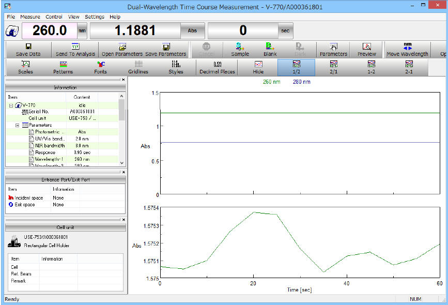Collapse the V-770 tree node
This screenshot has width=448, height=305.
11,105
